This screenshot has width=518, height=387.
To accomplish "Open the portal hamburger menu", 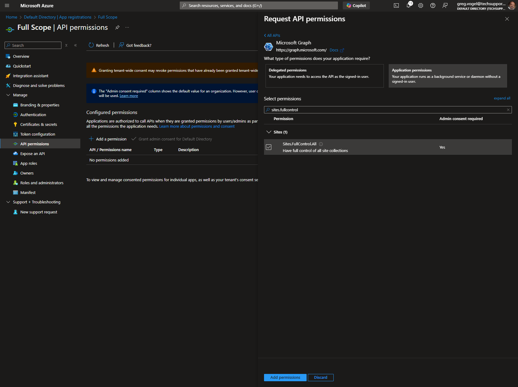I will pyautogui.click(x=7, y=5).
